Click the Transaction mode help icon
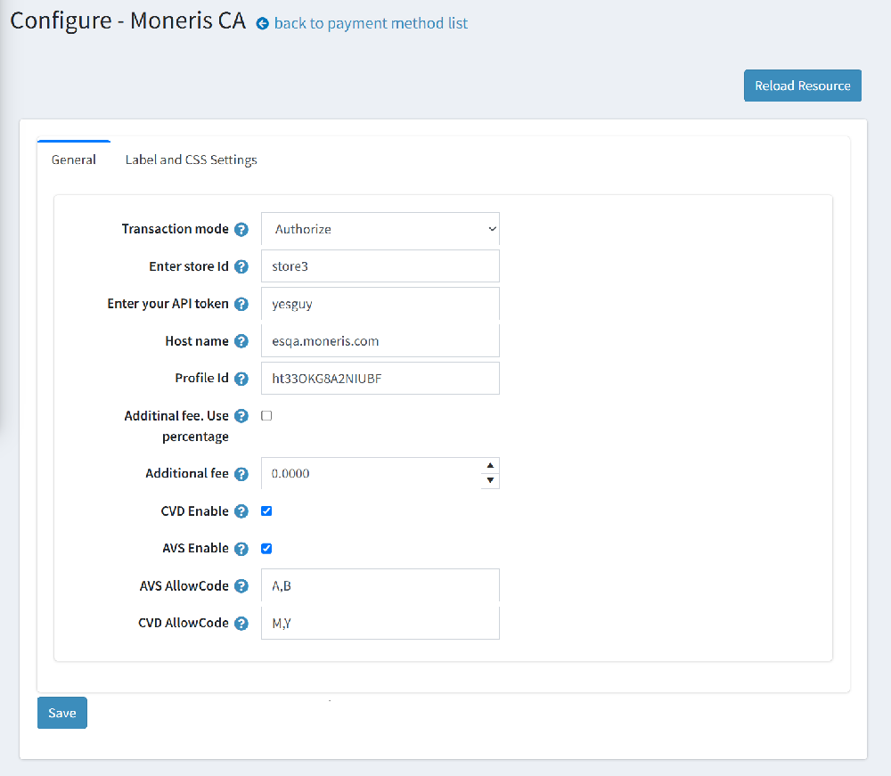Screen dimensions: 891x776 coord(241,229)
